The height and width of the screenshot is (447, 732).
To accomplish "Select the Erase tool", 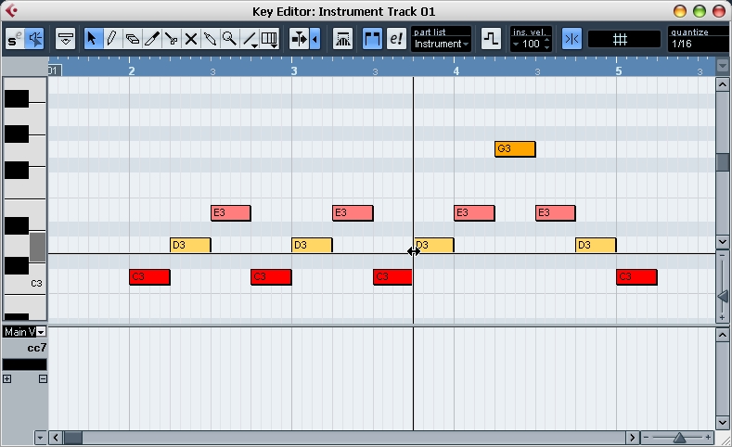I will pos(132,39).
